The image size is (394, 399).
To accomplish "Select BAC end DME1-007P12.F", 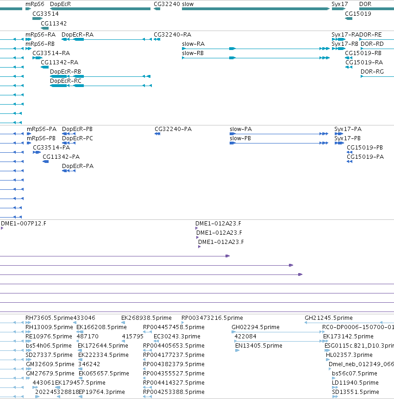I will tap(24, 224).
